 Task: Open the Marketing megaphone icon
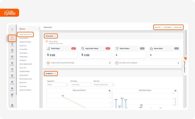(12, 83)
